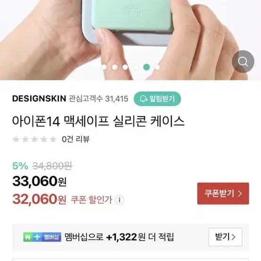Select the first image carousel dot
261x261 pixels.
click(104, 67)
